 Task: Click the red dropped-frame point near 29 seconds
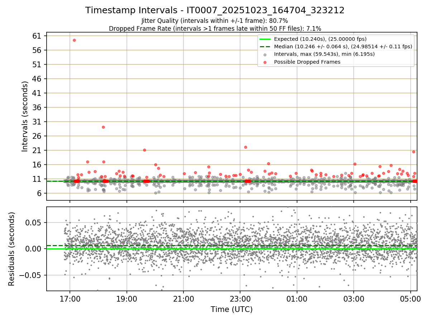103,127
